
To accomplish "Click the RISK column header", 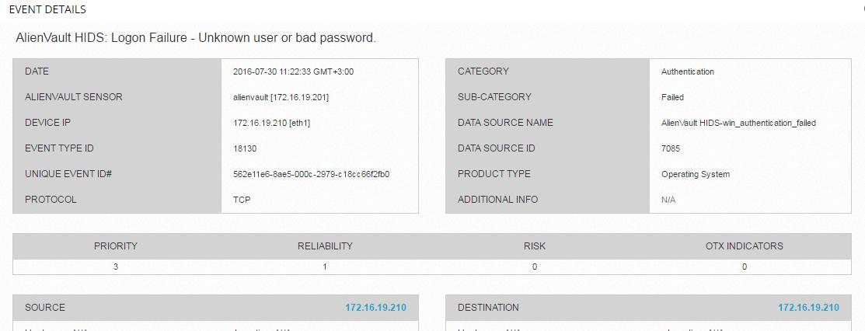I will 535,246.
